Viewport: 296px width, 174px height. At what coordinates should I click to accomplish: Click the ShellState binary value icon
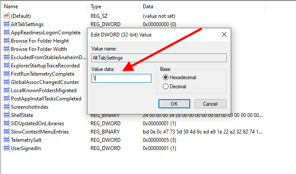click(x=6, y=115)
